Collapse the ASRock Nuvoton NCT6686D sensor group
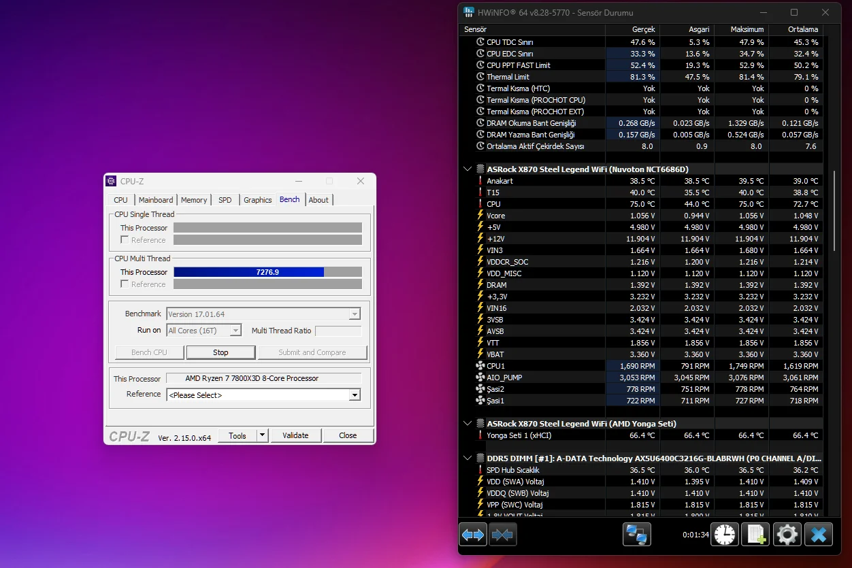This screenshot has height=568, width=852. click(x=467, y=169)
